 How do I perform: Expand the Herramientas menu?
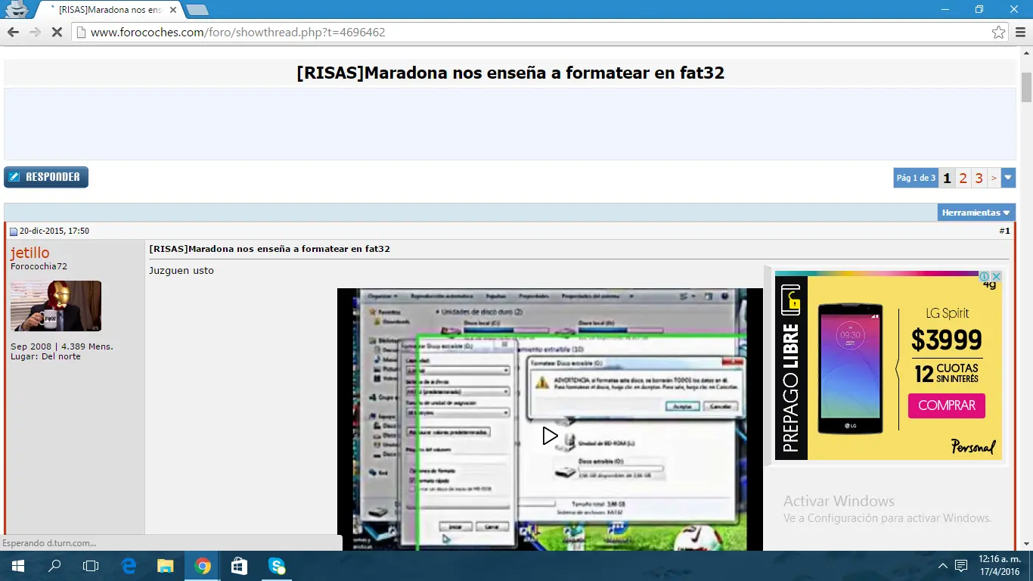click(x=976, y=213)
